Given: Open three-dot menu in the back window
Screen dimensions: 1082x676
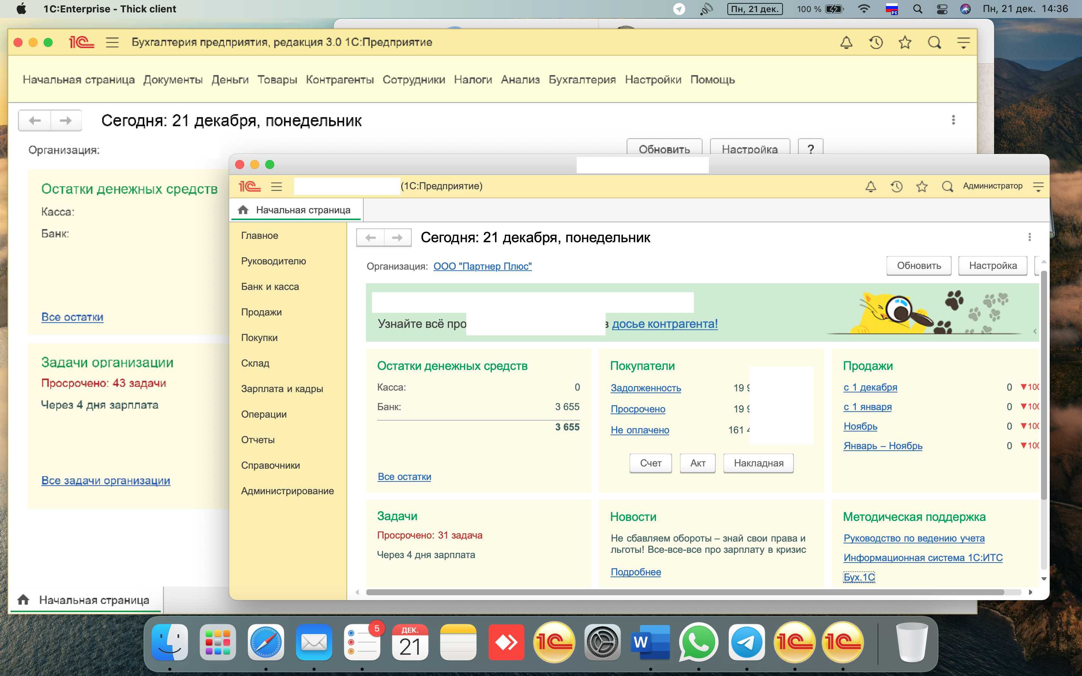Looking at the screenshot, I should [953, 120].
